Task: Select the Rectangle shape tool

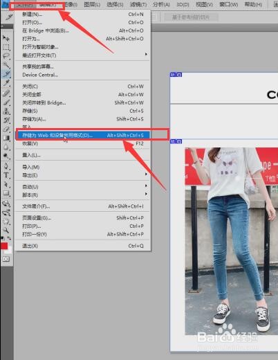Action: click(6, 193)
